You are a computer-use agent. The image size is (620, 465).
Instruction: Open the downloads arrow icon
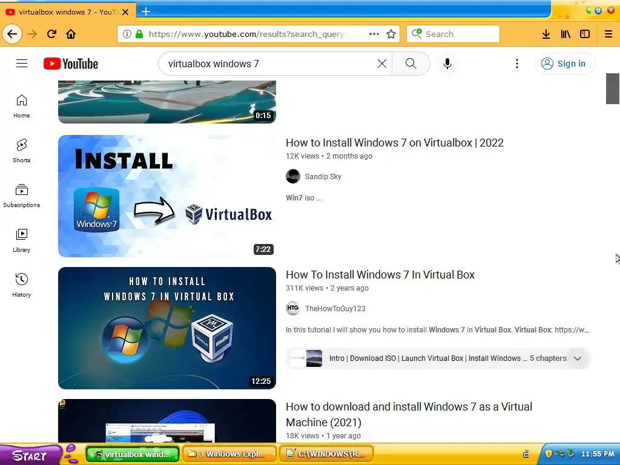pos(546,34)
